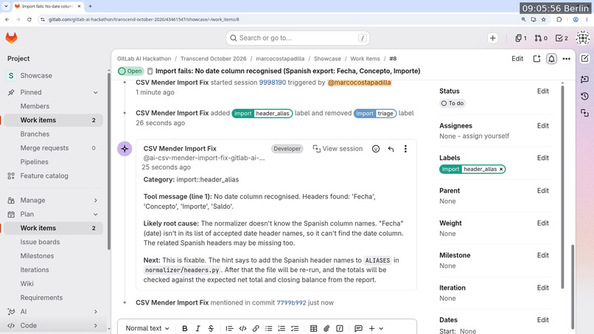Insert a table in the comment editor
The image size is (594, 334).
(x=313, y=328)
